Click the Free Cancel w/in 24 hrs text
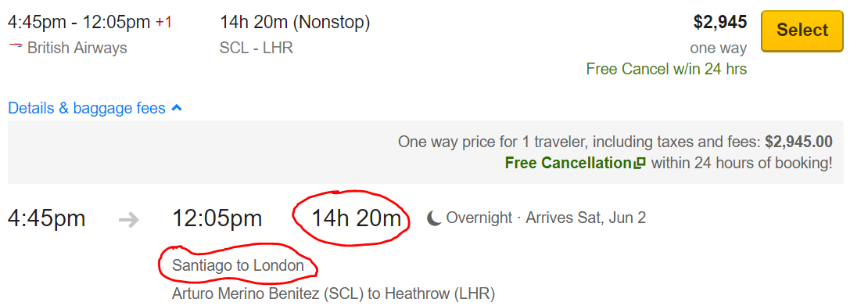This screenshot has height=306, width=850. [666, 69]
